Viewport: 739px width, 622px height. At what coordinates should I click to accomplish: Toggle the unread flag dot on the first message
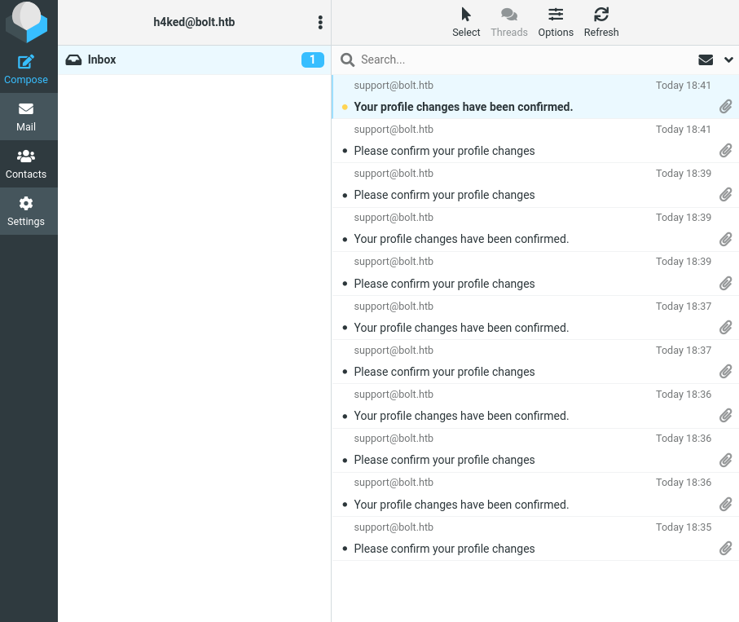[x=345, y=107]
